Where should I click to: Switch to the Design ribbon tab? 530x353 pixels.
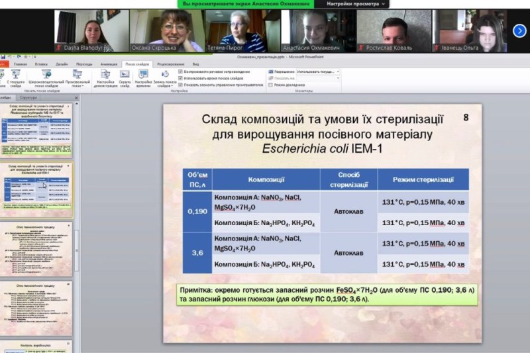pos(62,64)
